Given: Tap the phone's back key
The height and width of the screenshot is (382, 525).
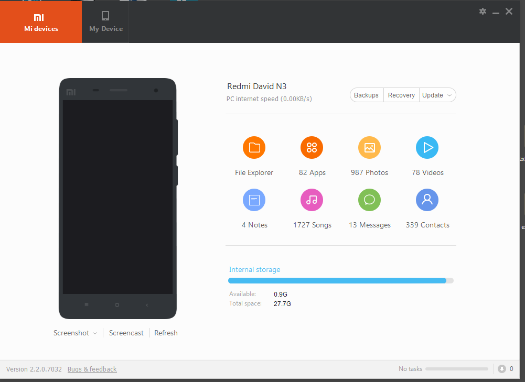Looking at the screenshot, I should click(147, 305).
